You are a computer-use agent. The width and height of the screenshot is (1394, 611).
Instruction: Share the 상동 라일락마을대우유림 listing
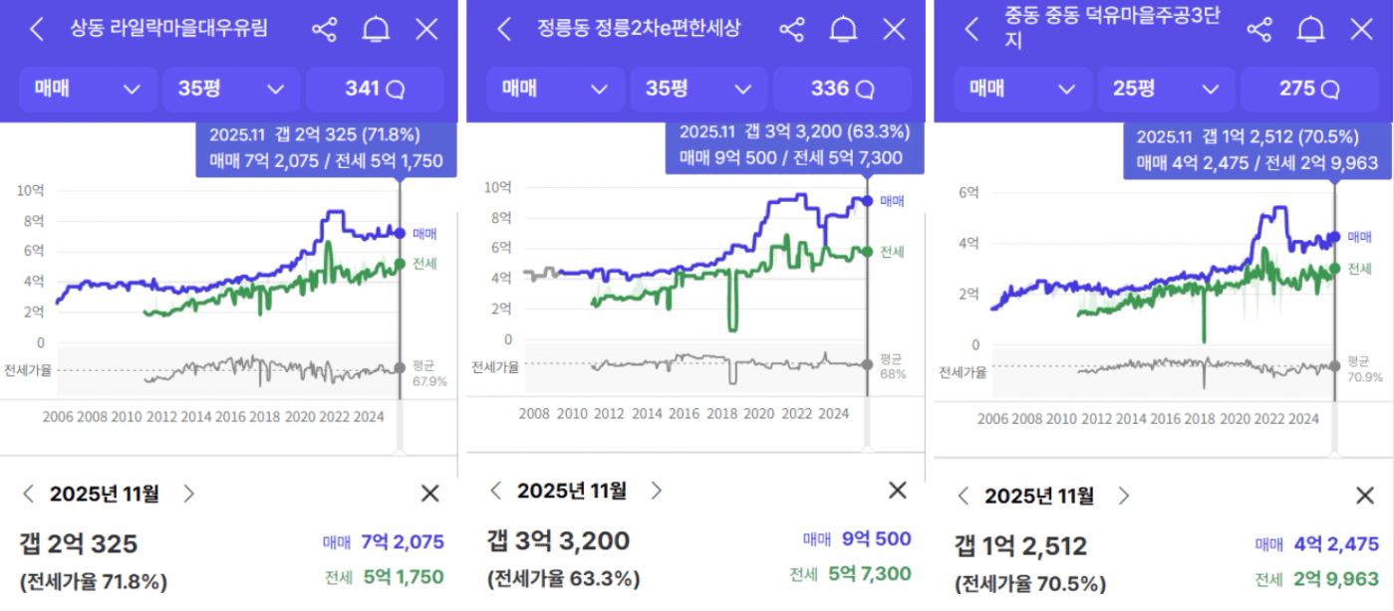coord(324,30)
